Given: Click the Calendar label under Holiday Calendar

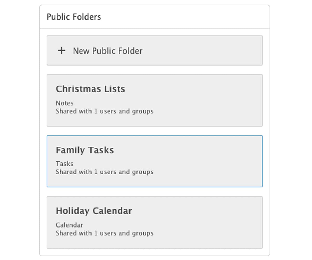Looking at the screenshot, I should pos(69,225).
